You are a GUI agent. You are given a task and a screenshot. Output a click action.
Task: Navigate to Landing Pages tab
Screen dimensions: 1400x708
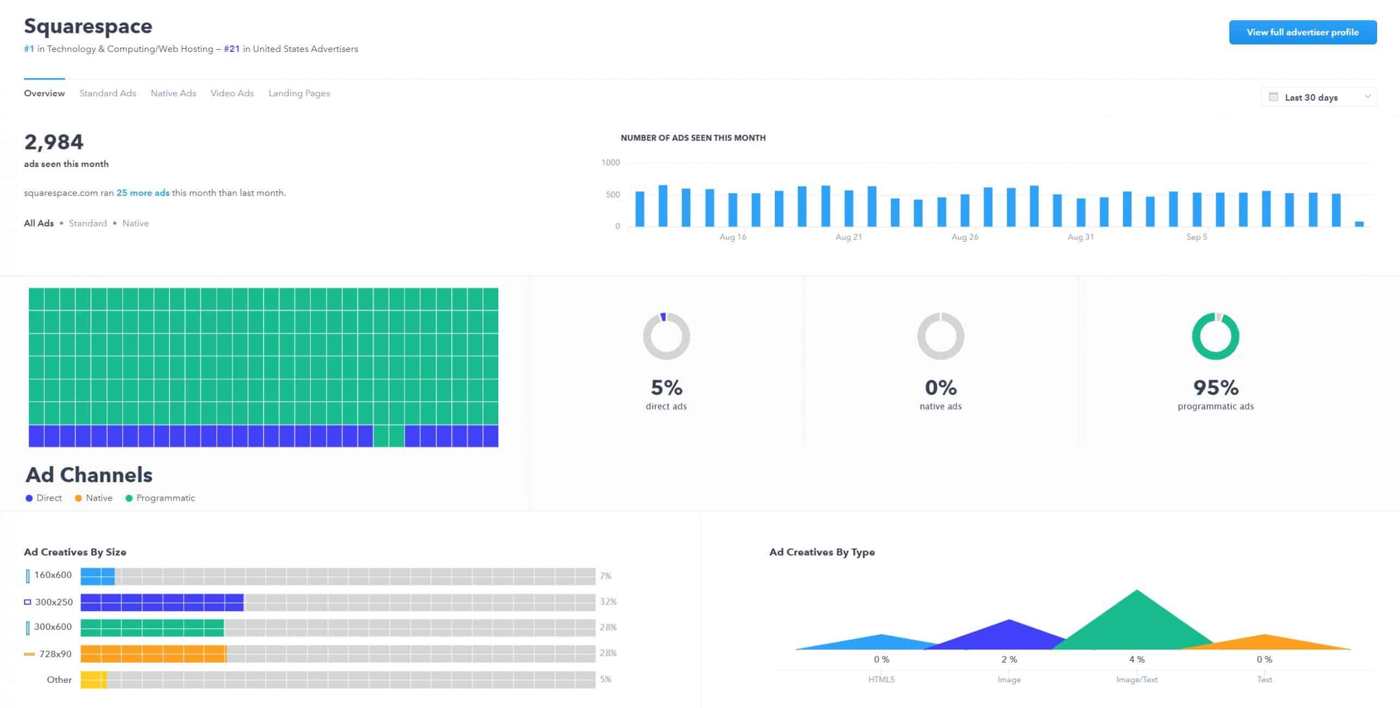click(299, 93)
